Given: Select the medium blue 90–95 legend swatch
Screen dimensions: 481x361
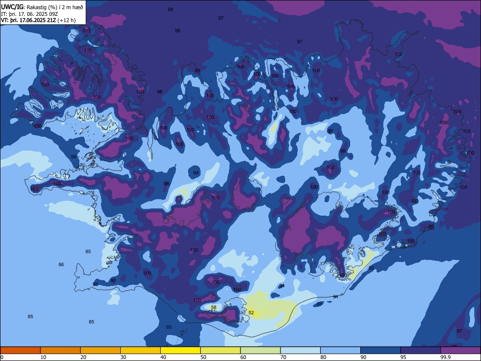Looking at the screenshot, I should point(380,350).
